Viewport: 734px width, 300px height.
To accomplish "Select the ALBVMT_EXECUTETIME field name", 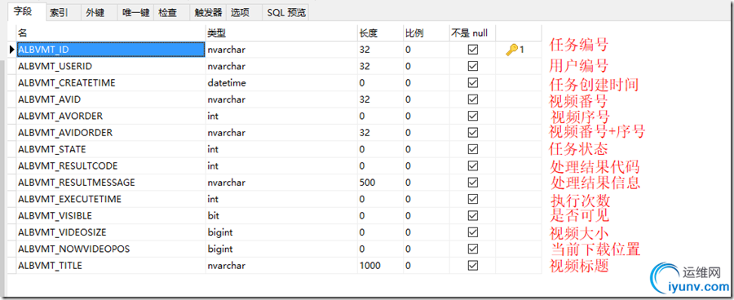I will point(69,200).
